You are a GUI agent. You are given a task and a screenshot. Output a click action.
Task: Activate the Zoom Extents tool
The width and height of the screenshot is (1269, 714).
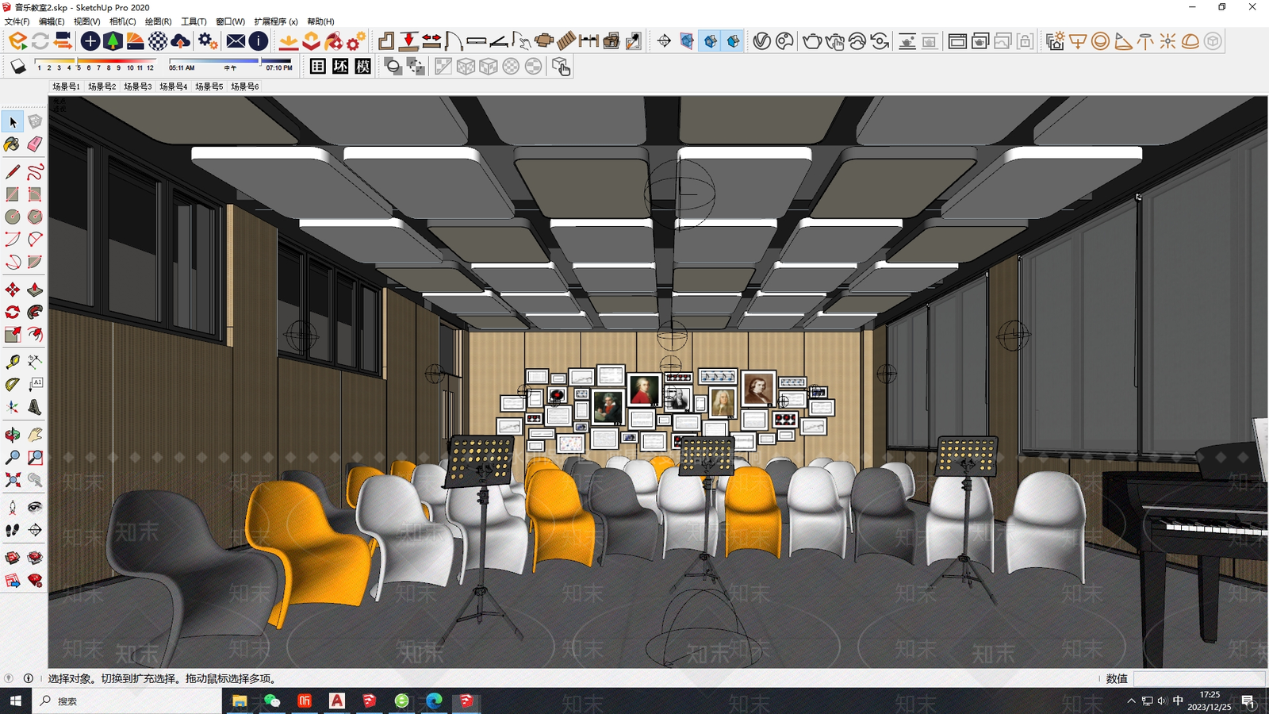tap(12, 481)
